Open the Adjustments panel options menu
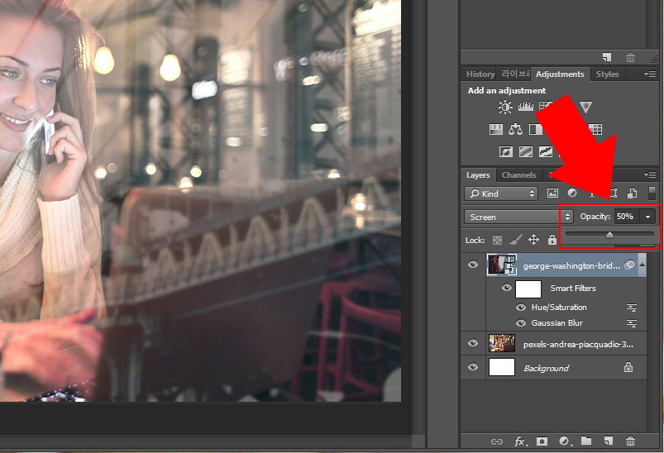Viewport: 664px width, 453px height. [650, 74]
